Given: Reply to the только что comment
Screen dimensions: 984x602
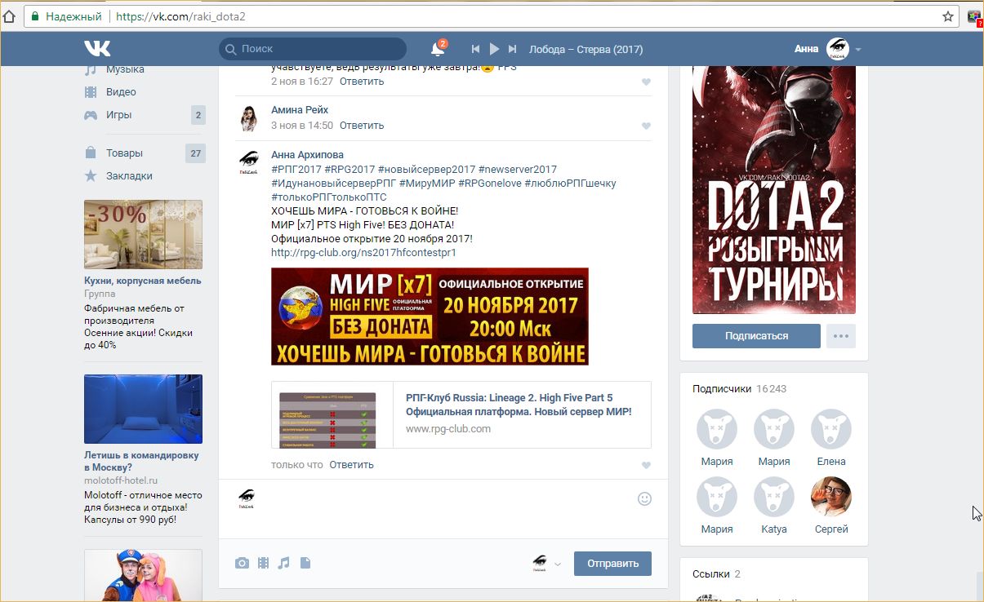Looking at the screenshot, I should (351, 465).
